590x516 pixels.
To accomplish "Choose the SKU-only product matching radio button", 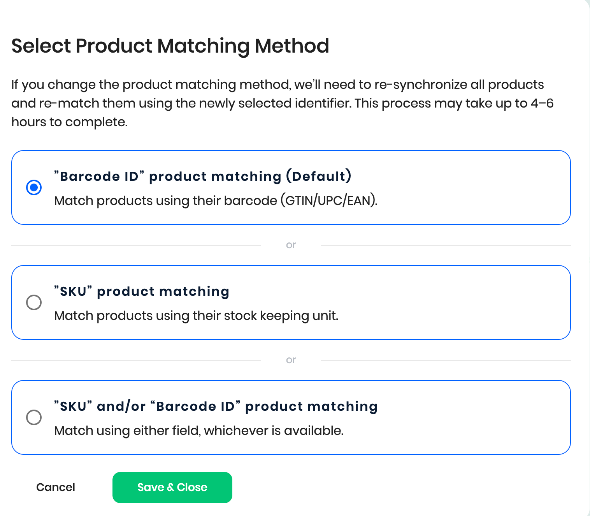I will pos(34,302).
